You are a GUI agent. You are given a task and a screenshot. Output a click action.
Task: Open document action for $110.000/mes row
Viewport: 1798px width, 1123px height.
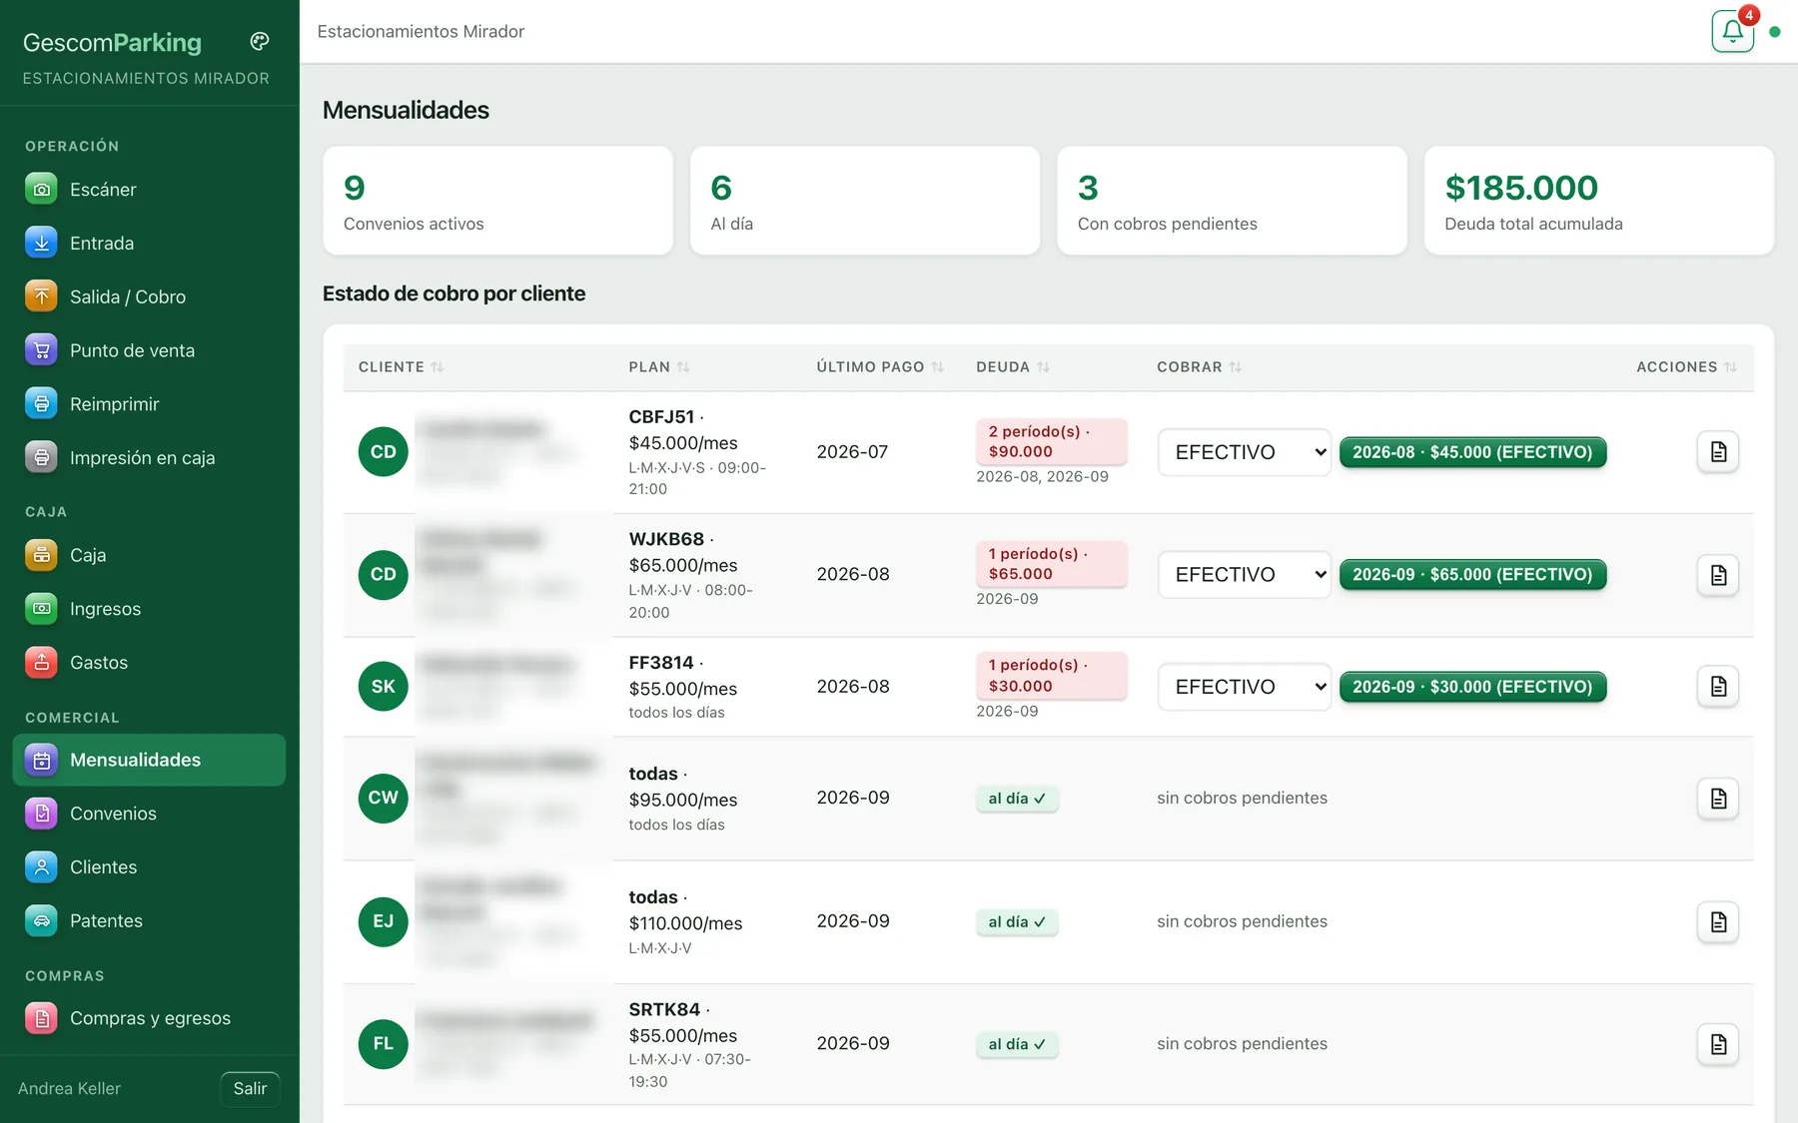[x=1718, y=921]
